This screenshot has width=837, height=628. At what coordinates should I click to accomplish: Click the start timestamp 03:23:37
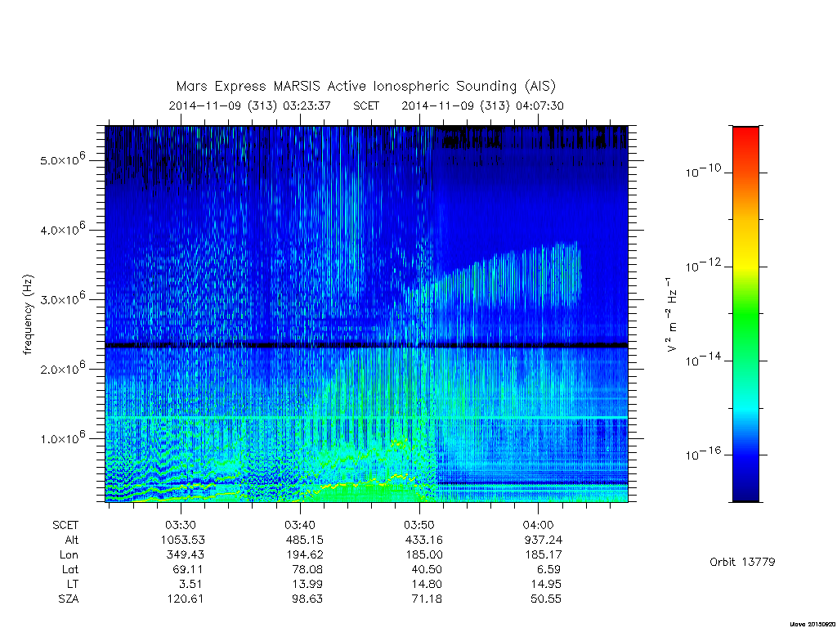[307, 105]
